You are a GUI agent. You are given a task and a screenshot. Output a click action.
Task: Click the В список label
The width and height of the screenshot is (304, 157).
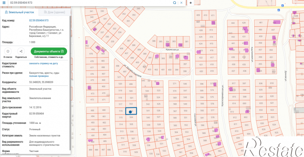click(x=8, y=57)
